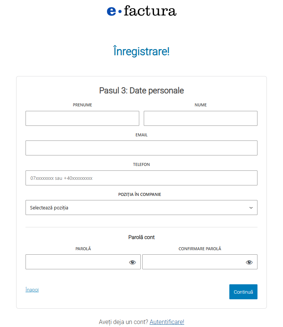
Task: Open the Autentificare! login link
Action: point(167,322)
